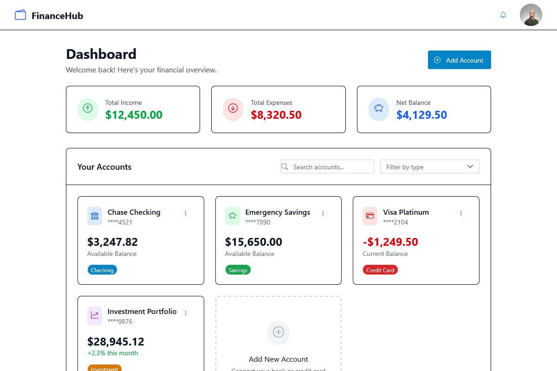Open the Filter by type dropdown
This screenshot has height=371, width=557.
(429, 167)
